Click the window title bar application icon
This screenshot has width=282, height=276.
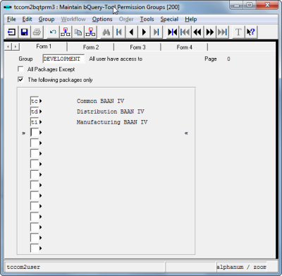[8, 7]
